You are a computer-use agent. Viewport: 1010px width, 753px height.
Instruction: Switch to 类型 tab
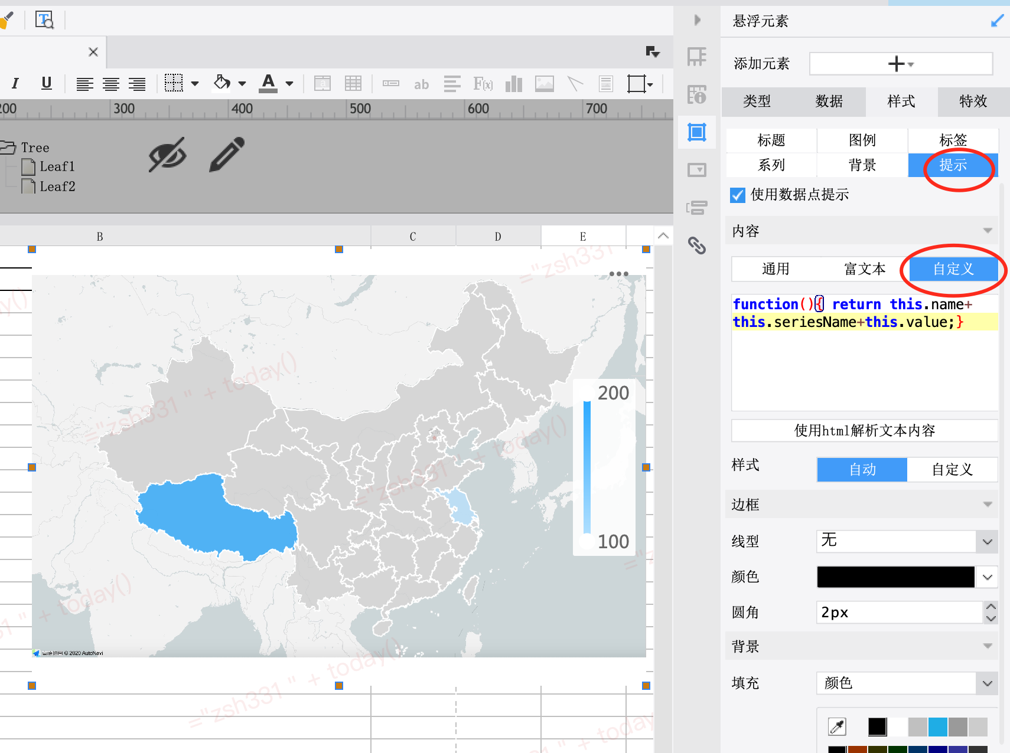point(757,102)
